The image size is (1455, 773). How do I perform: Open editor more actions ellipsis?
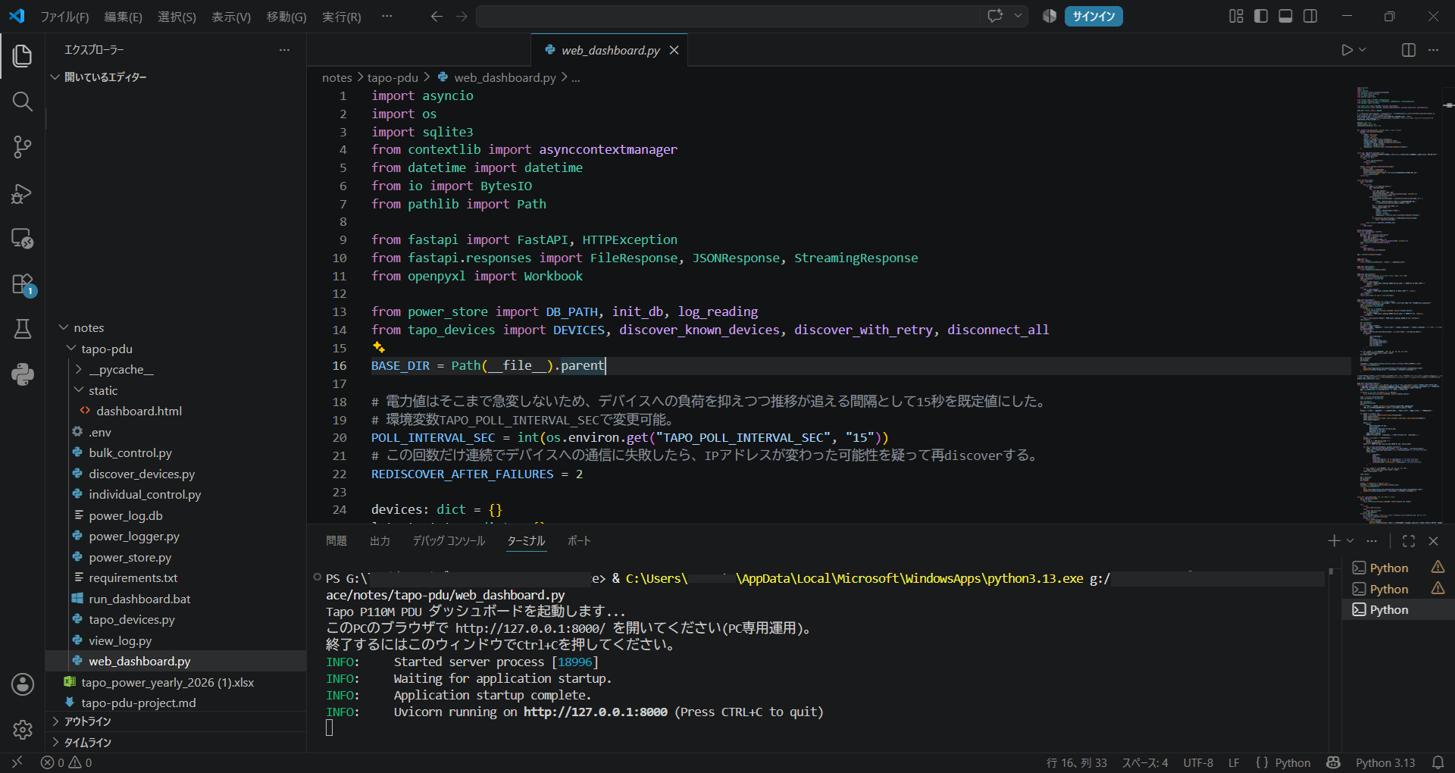(1433, 50)
